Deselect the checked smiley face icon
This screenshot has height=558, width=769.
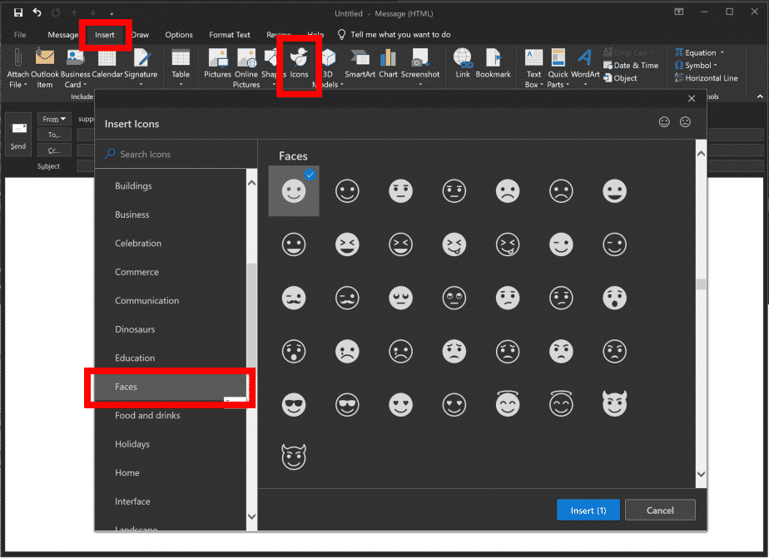click(294, 190)
